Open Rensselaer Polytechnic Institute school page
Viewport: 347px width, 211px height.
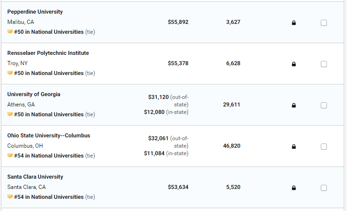48,53
